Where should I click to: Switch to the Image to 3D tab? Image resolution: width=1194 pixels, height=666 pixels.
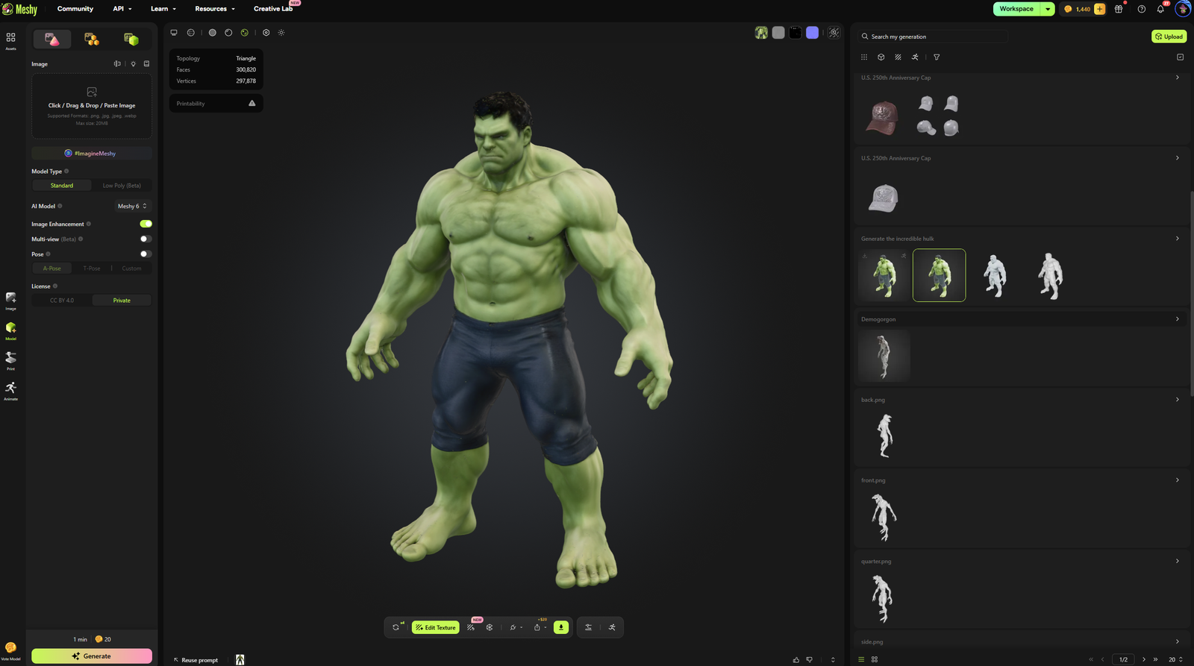pyautogui.click(x=52, y=39)
